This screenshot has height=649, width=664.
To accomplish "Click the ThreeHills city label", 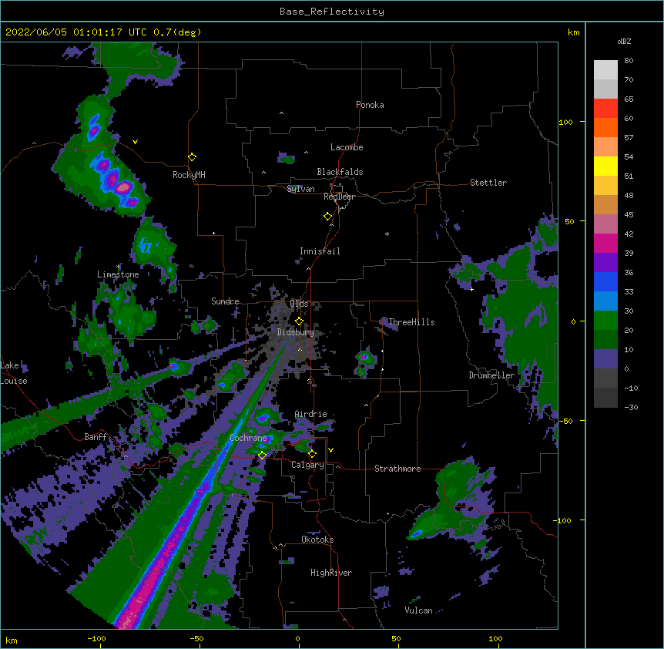I will (x=411, y=322).
